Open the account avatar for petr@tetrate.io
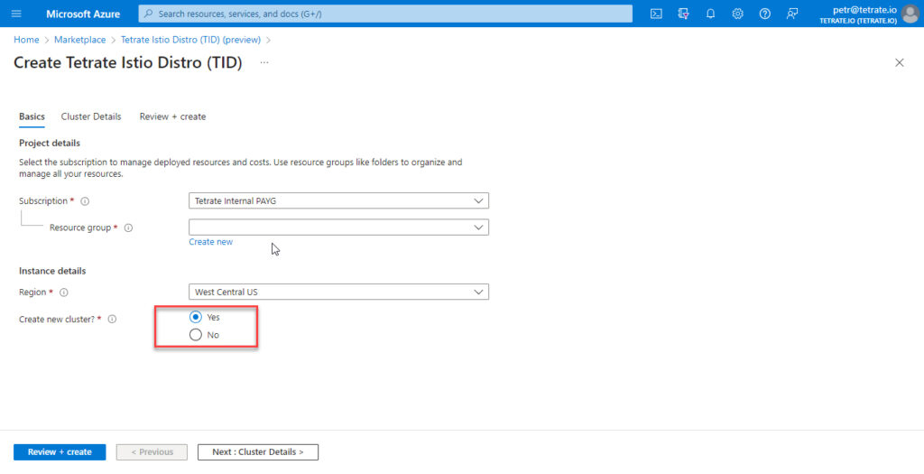The height and width of the screenshot is (474, 924). pos(910,14)
